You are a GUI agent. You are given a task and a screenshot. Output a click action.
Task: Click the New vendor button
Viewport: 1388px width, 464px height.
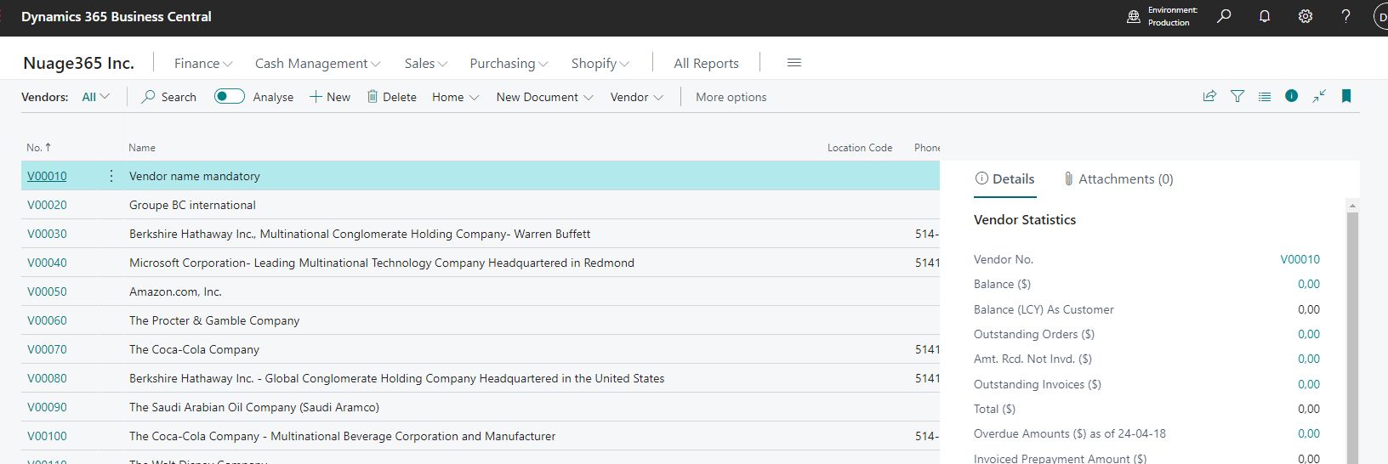click(330, 98)
